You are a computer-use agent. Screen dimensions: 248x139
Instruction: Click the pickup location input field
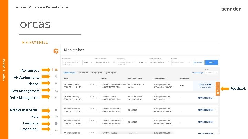click(72, 62)
